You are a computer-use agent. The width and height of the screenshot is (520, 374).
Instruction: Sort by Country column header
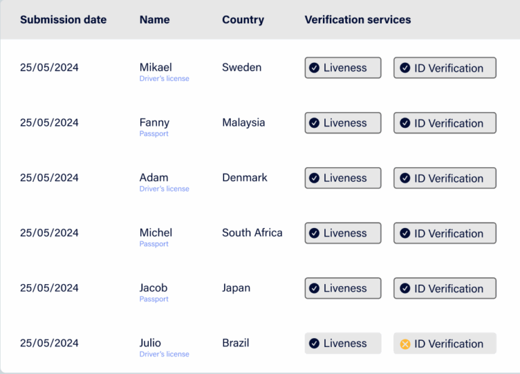pyautogui.click(x=243, y=20)
